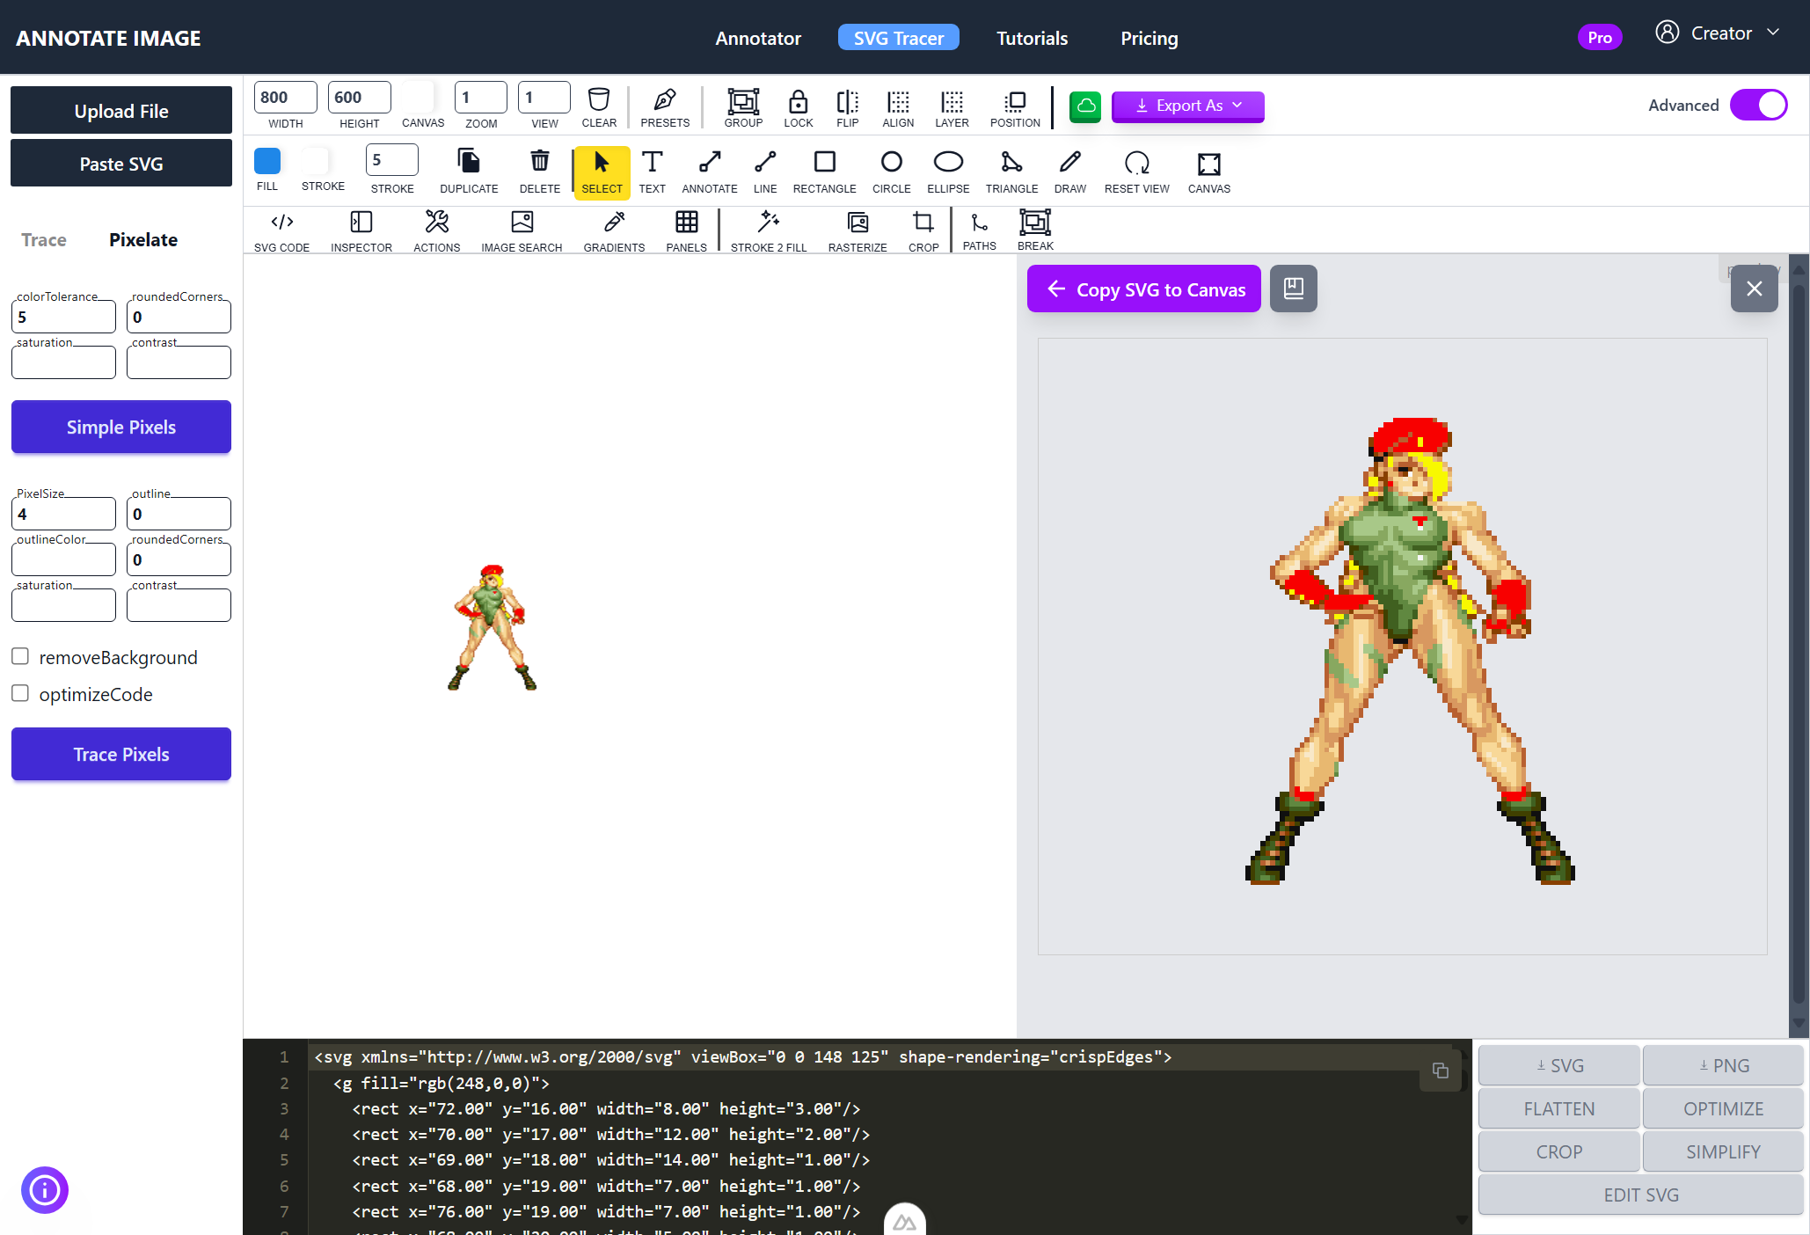Open the Inspector panel
The height and width of the screenshot is (1235, 1810).
click(361, 222)
